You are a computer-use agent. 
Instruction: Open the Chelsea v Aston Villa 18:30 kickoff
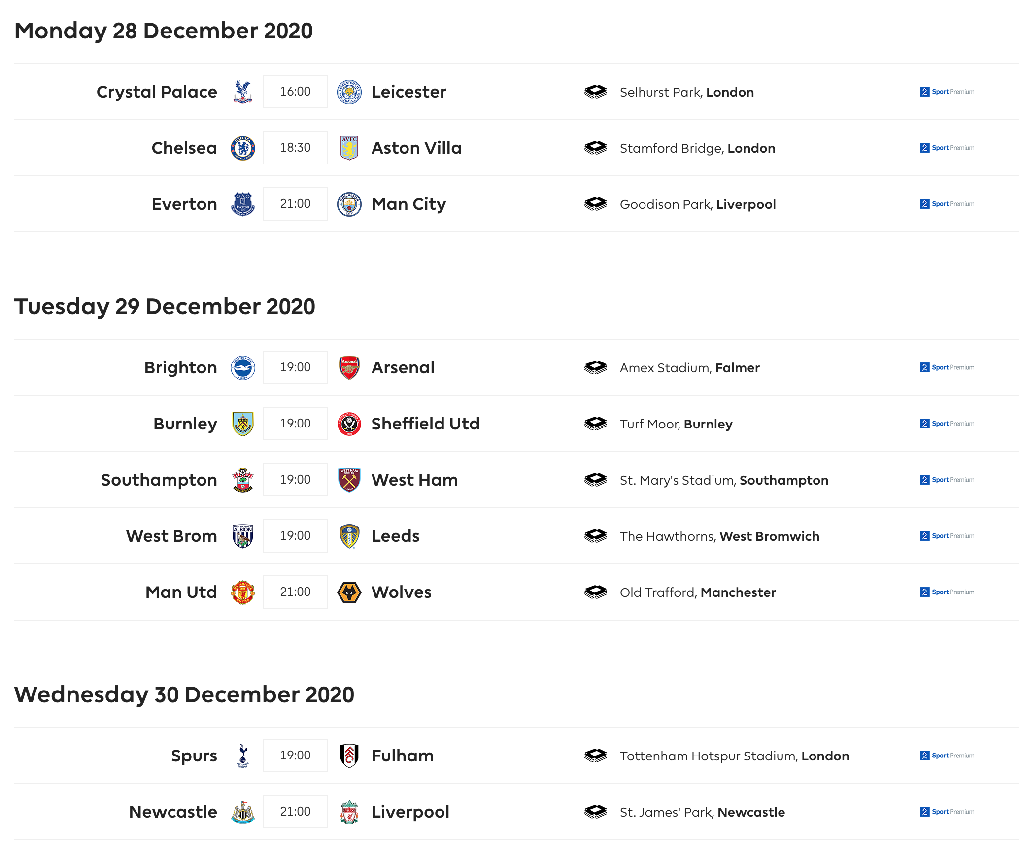(296, 148)
